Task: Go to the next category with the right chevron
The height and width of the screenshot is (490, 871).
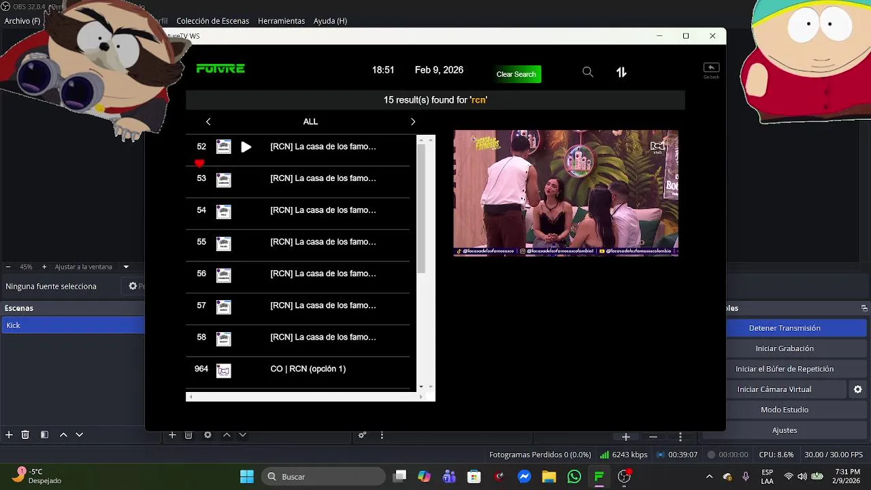Action: pyautogui.click(x=412, y=122)
